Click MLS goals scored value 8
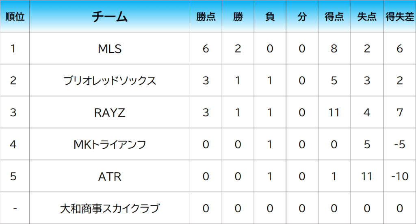The image size is (416, 224). point(334,49)
